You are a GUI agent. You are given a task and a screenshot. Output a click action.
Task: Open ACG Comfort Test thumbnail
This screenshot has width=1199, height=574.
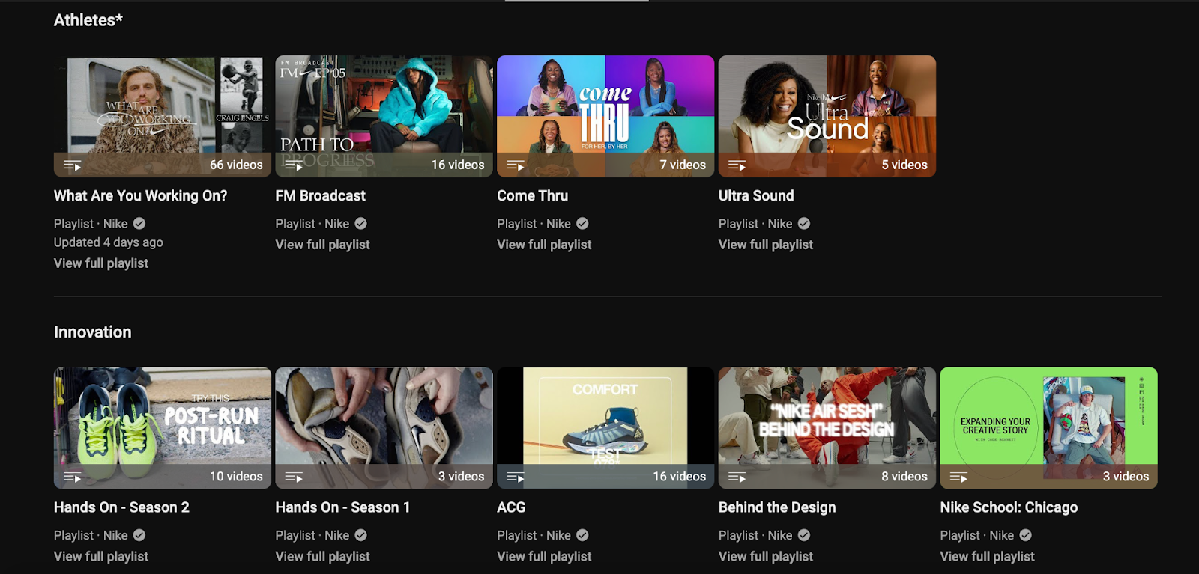click(605, 428)
